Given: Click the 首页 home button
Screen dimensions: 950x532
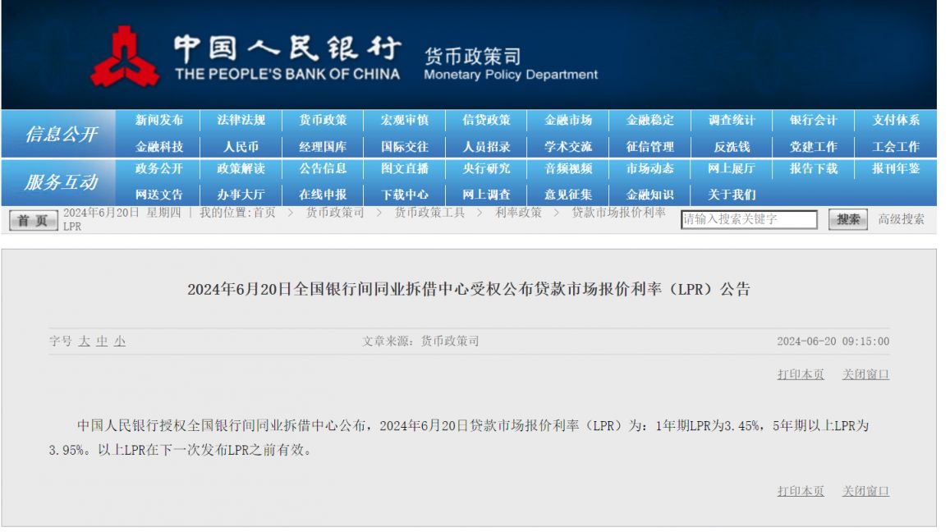Looking at the screenshot, I should click(33, 220).
